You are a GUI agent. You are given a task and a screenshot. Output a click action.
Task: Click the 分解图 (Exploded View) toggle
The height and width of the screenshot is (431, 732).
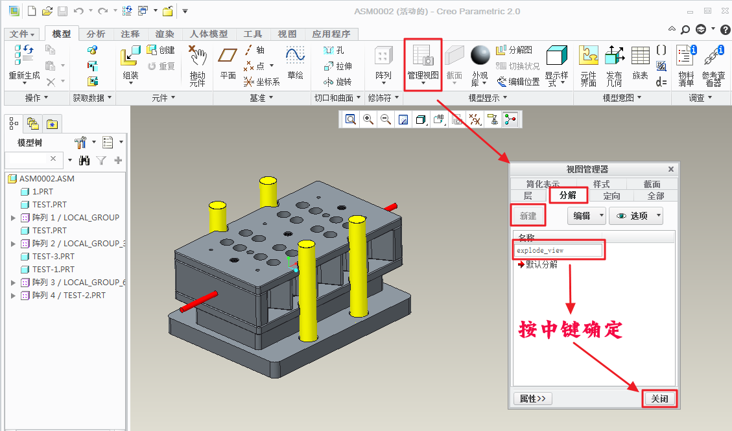pyautogui.click(x=514, y=50)
